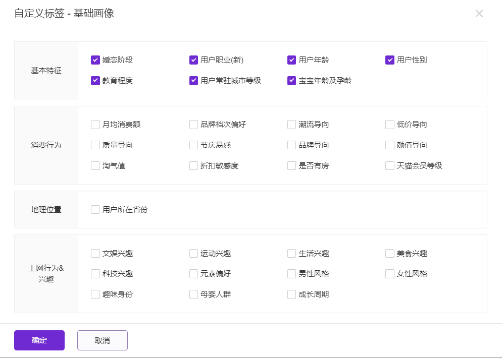Enable the 天猫会员等级 checkbox
502x358 pixels.
pos(389,165)
